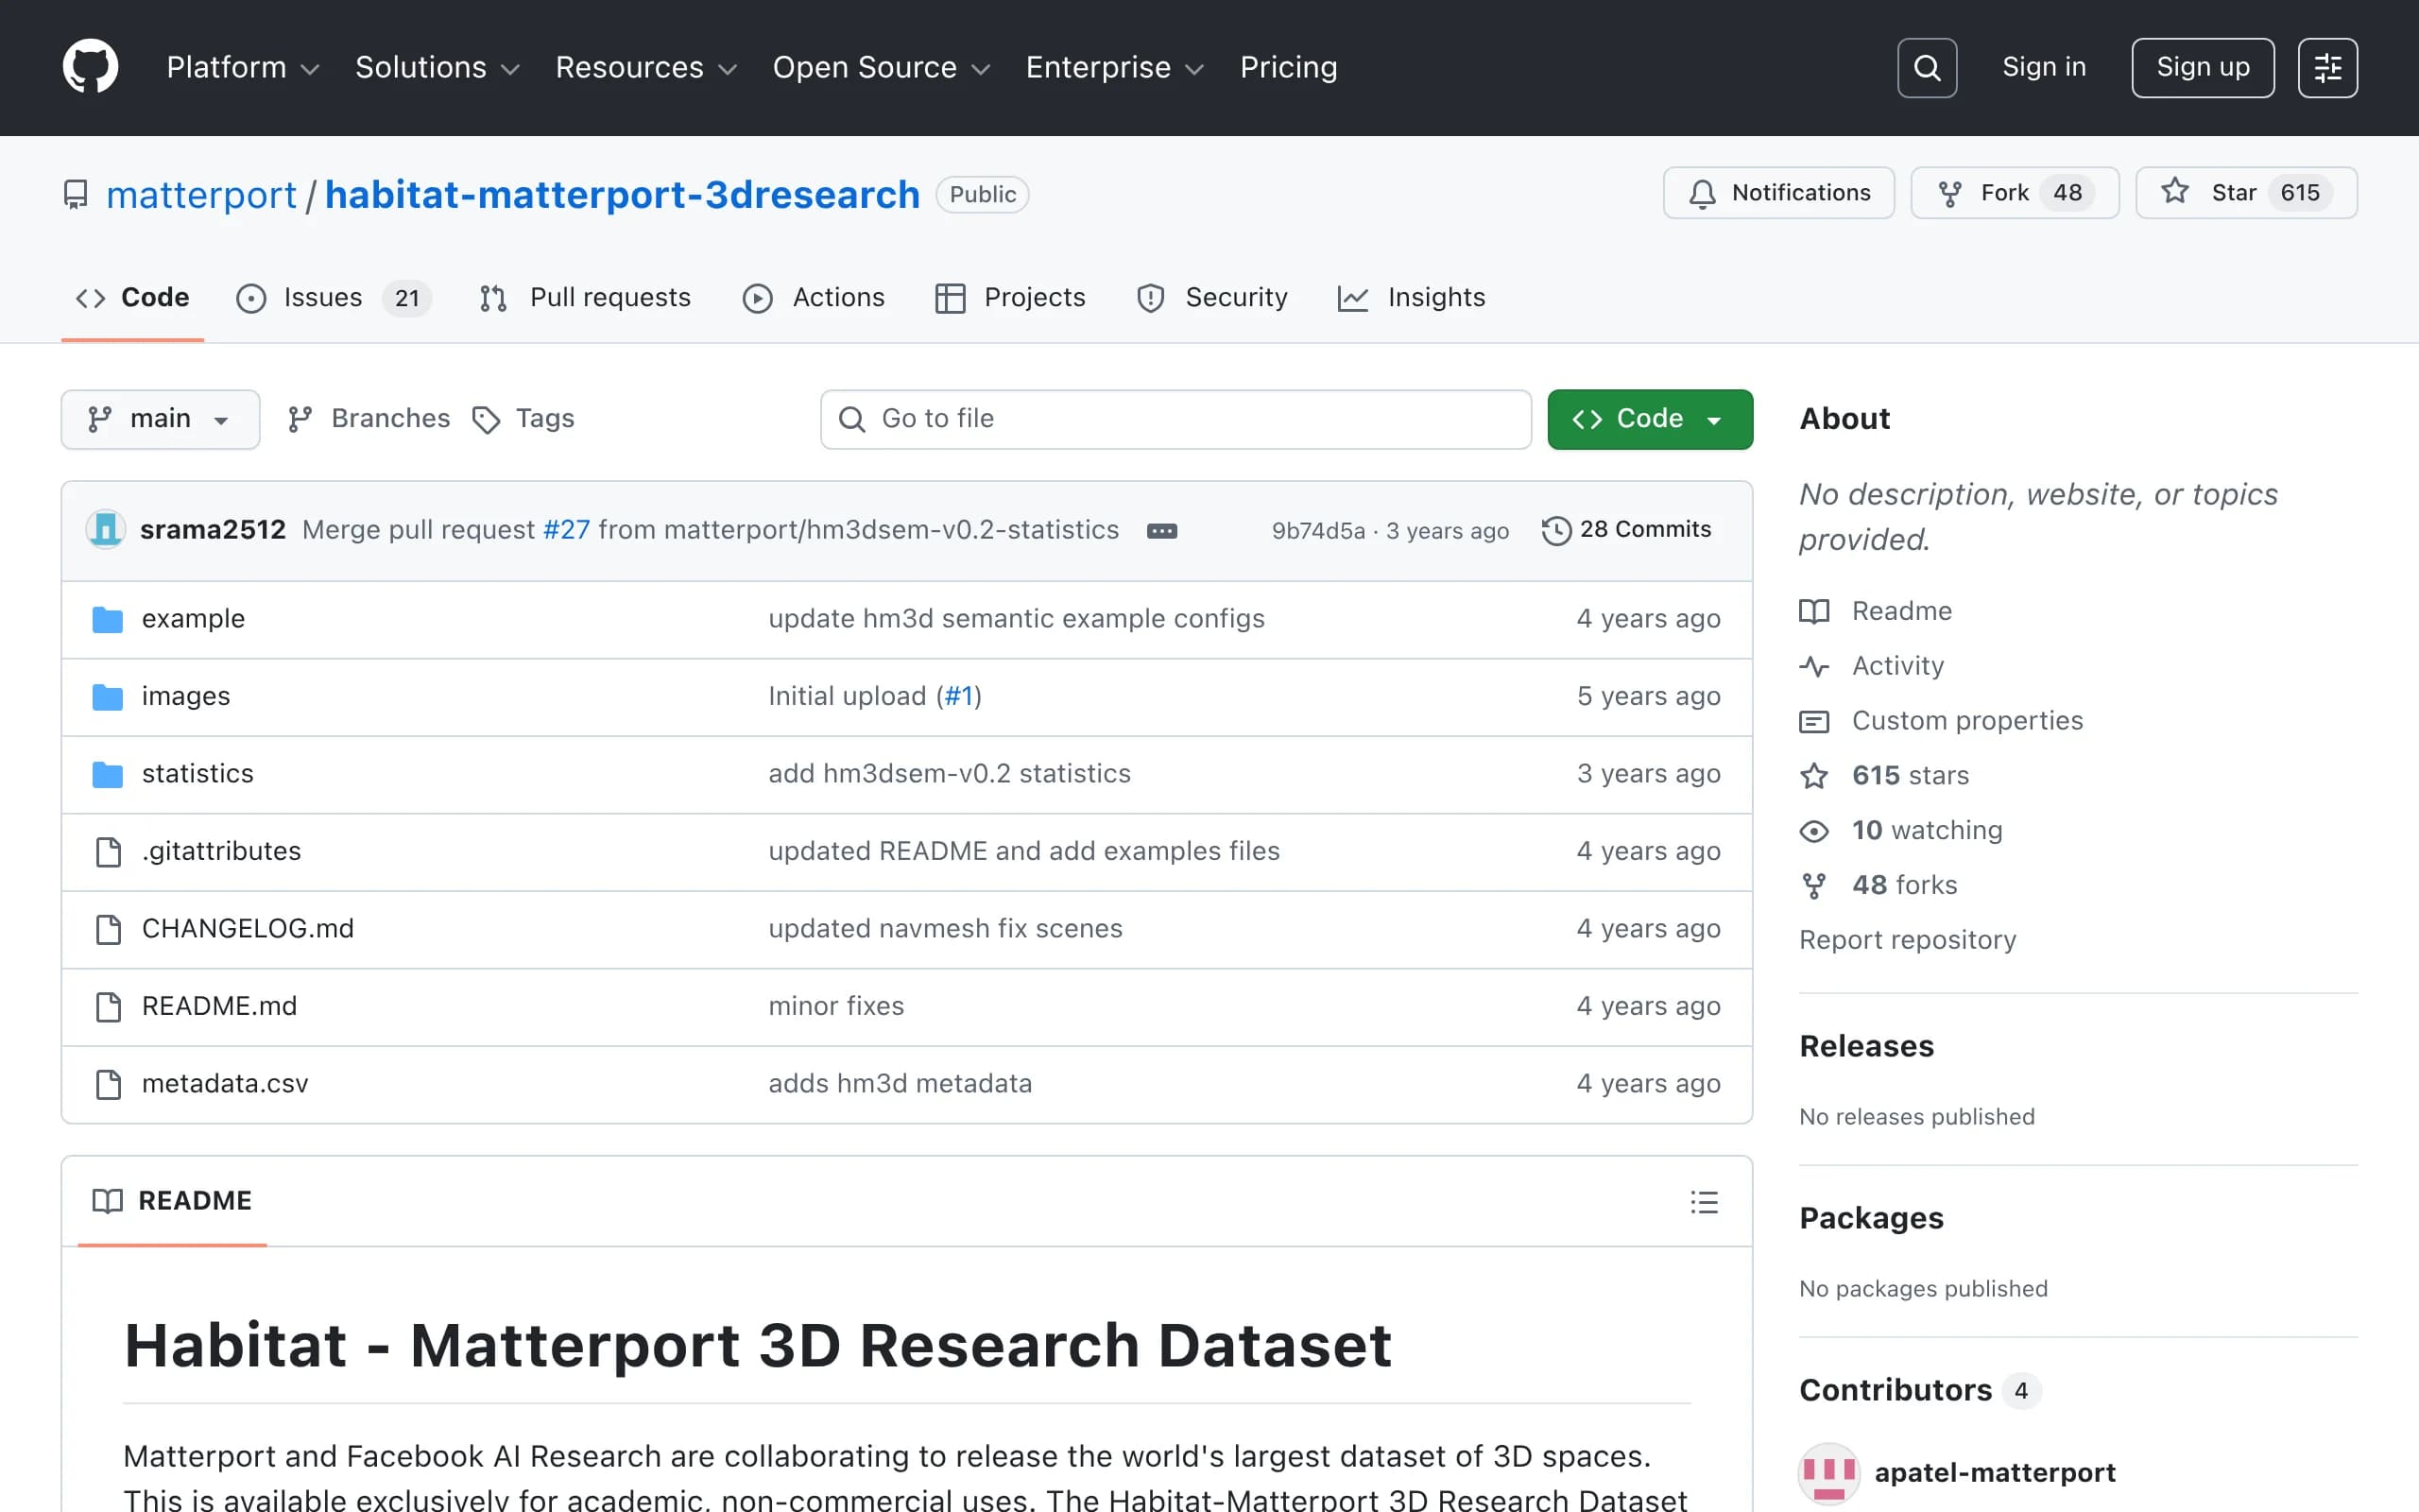Click the commits history clock icon
The image size is (2419, 1512).
click(x=1555, y=530)
